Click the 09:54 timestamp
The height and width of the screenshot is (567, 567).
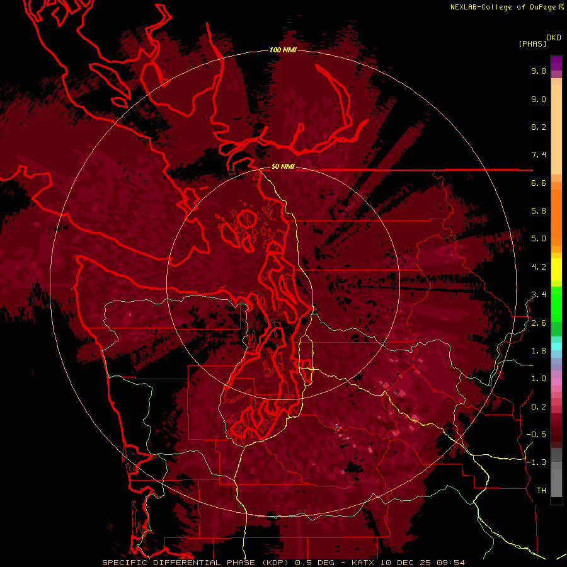pyautogui.click(x=449, y=563)
